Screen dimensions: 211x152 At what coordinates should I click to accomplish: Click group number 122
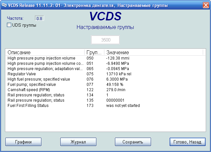tap(90, 89)
